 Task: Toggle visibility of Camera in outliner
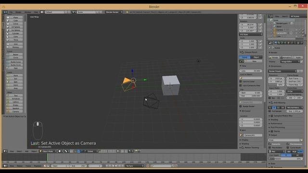pos(296,30)
